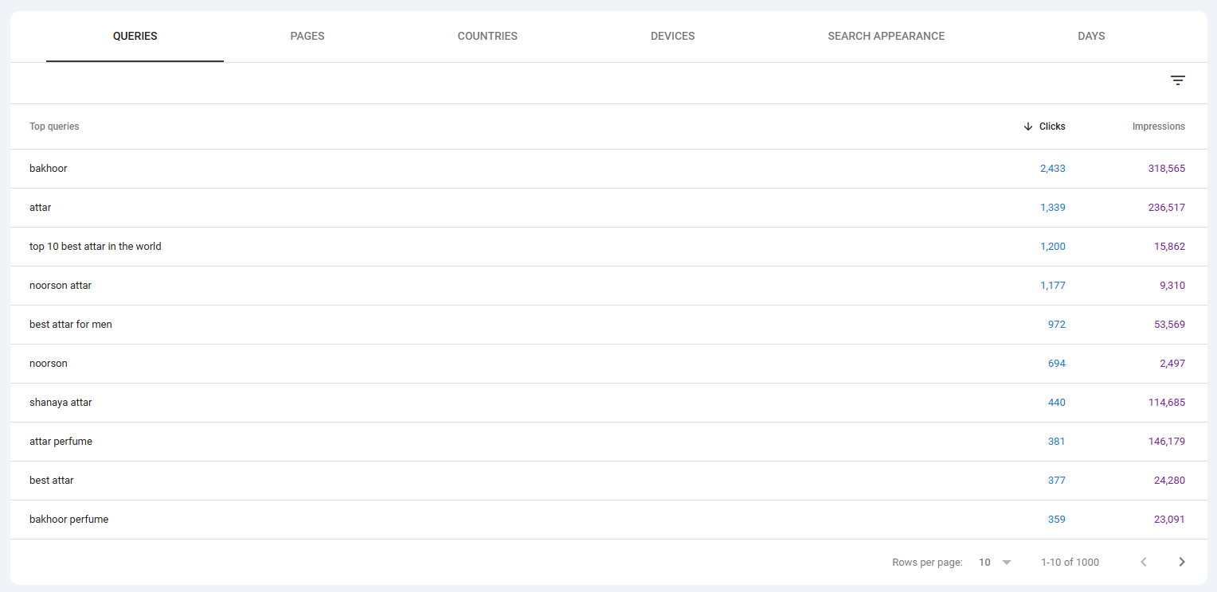Screen dimensions: 1217x592
Task: Open the Days tab
Action: (x=1090, y=36)
